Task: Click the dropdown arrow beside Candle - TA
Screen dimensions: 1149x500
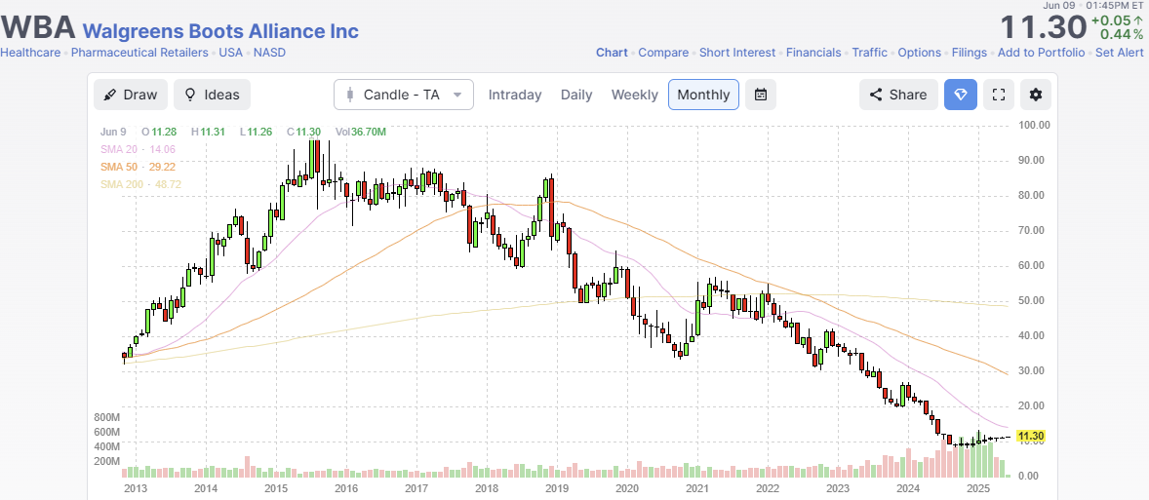Action: tap(458, 96)
